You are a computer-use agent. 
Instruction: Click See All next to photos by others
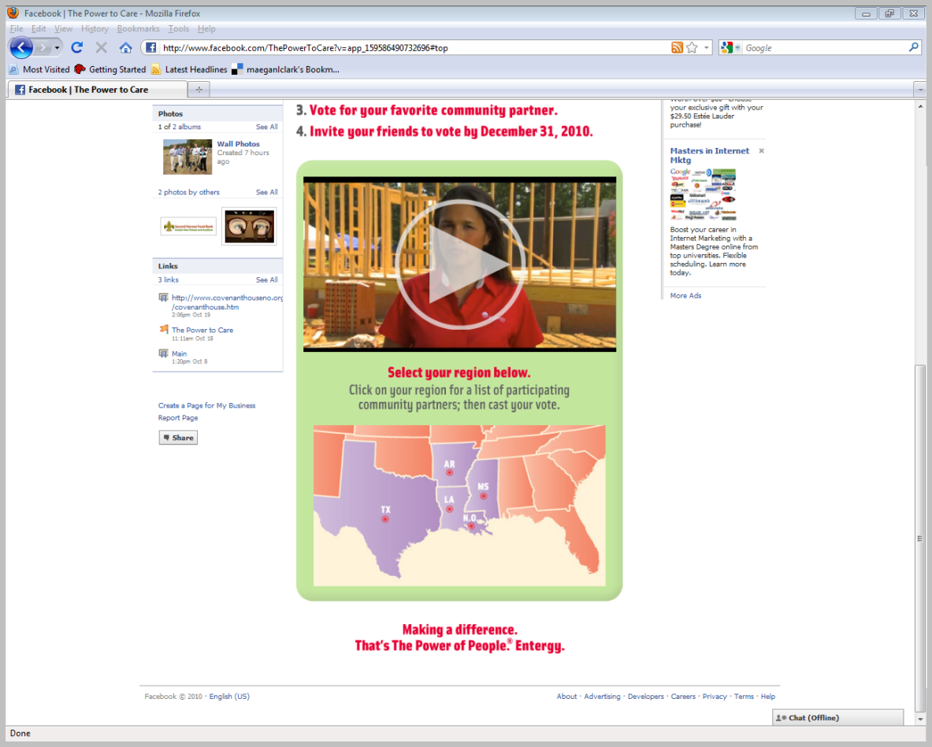pyautogui.click(x=267, y=192)
